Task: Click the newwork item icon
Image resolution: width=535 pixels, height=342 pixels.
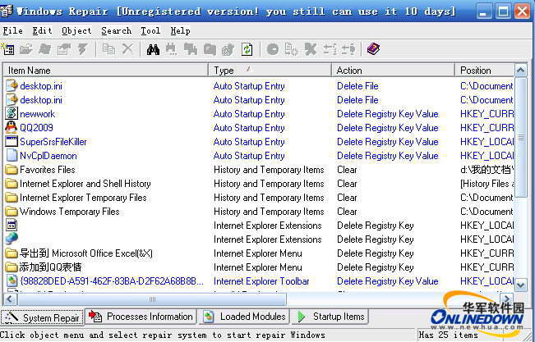Action: (x=12, y=113)
